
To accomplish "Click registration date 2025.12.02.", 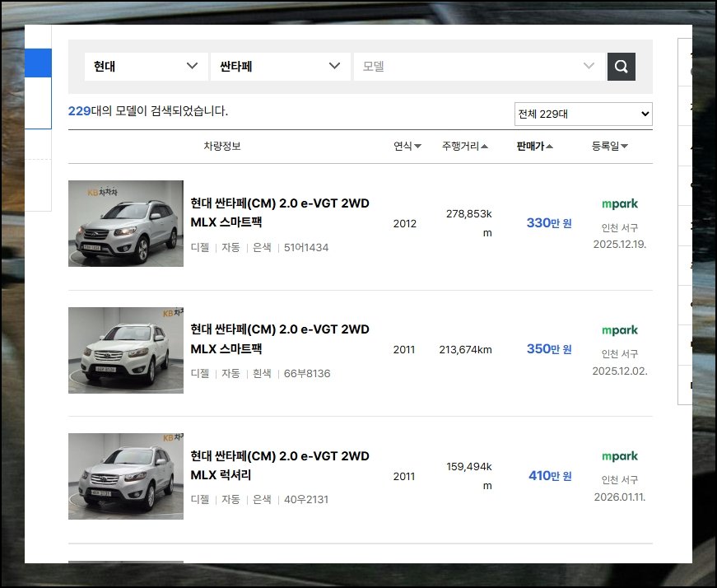I will coord(620,371).
